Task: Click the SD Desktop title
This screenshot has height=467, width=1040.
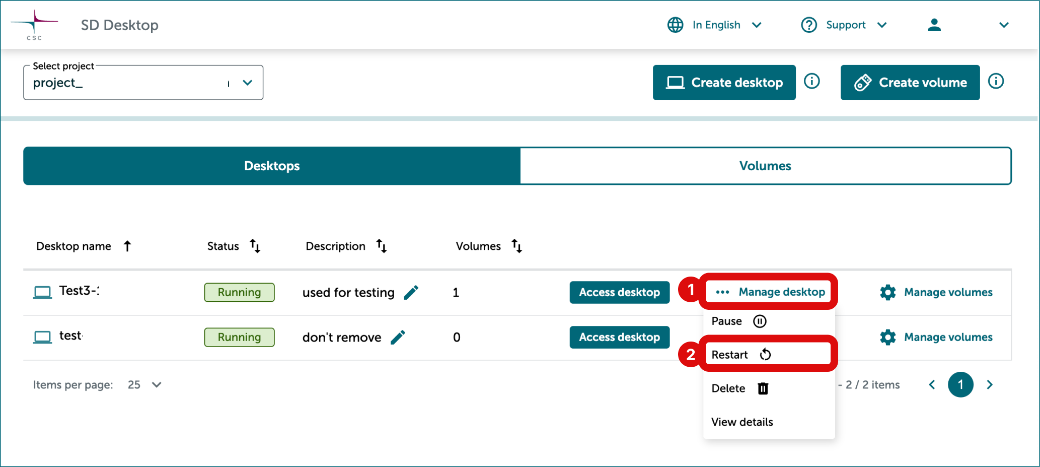Action: tap(119, 25)
